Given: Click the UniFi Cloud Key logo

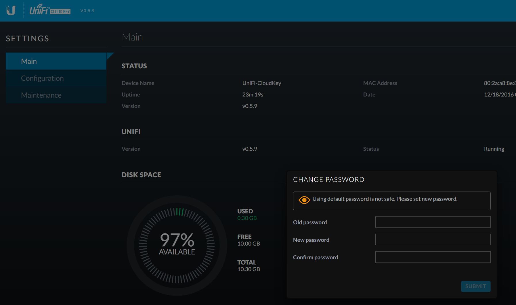Looking at the screenshot, I should pos(50,10).
